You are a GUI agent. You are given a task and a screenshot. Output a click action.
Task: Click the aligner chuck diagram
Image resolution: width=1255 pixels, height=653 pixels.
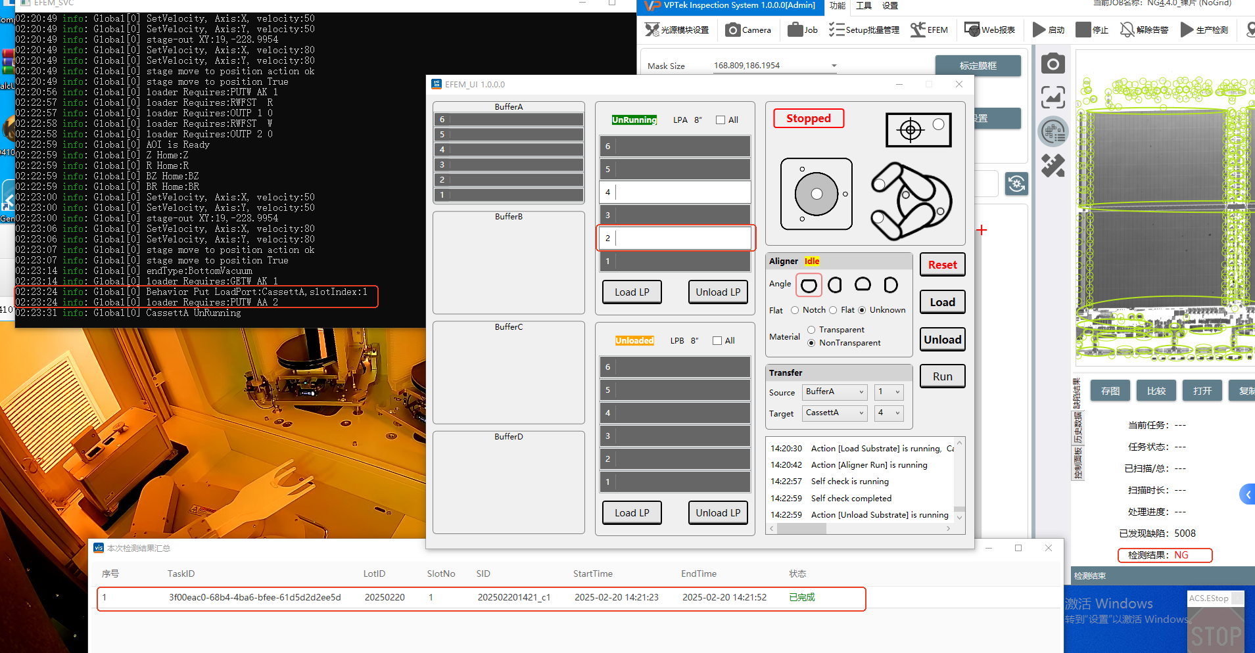click(x=817, y=194)
